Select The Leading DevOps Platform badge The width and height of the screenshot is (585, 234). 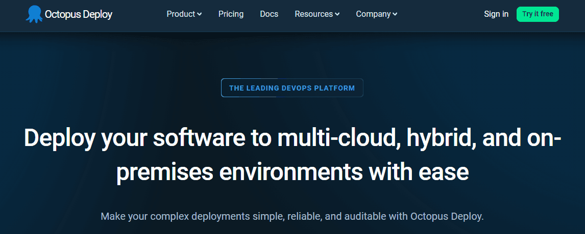pos(292,88)
